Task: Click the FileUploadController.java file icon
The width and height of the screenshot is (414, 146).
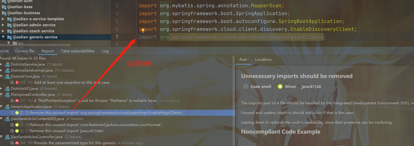Action: coord(7,95)
